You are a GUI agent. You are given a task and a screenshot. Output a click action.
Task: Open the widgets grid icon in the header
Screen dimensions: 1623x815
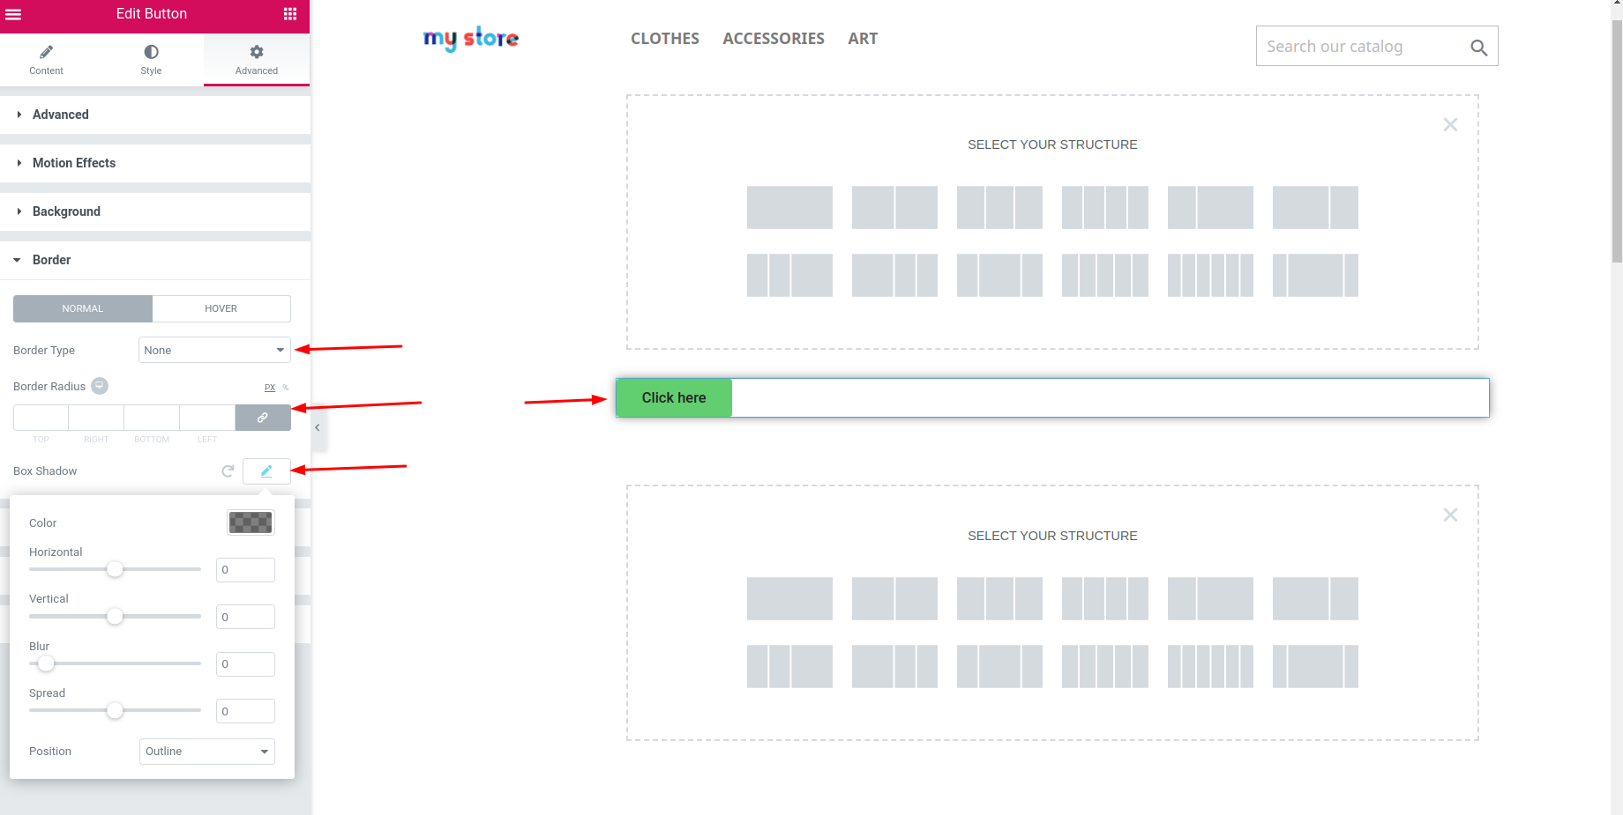point(290,14)
